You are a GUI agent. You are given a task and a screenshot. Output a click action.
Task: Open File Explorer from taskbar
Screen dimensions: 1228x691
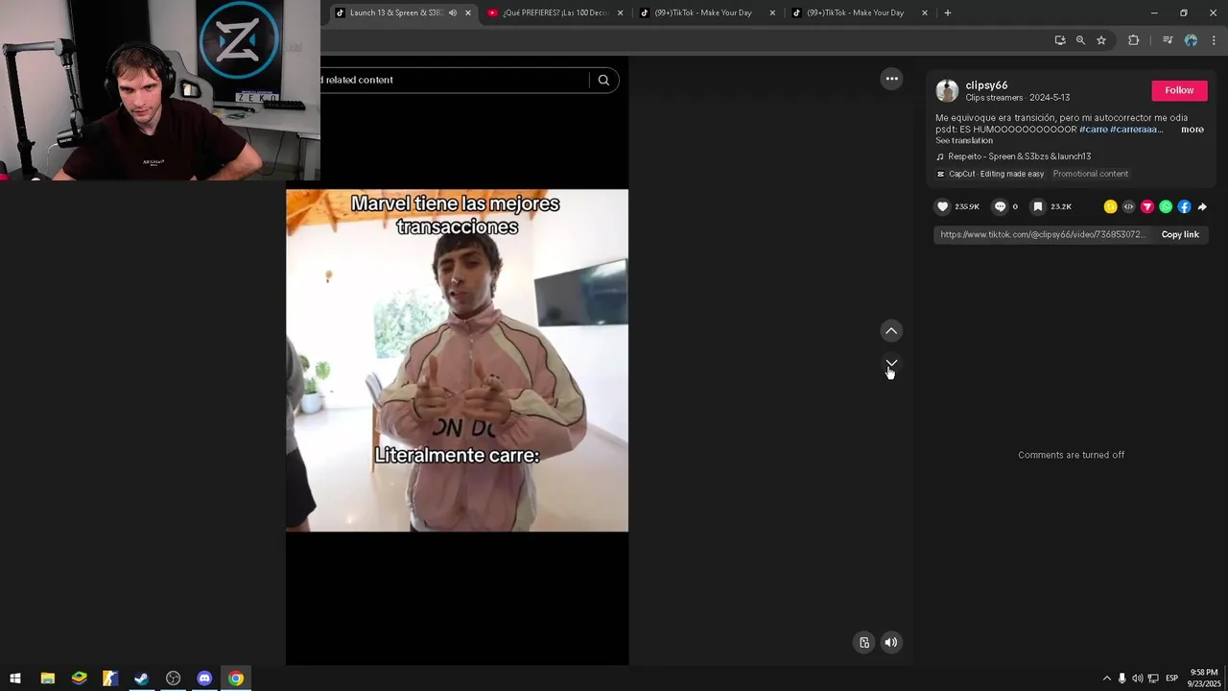click(47, 679)
